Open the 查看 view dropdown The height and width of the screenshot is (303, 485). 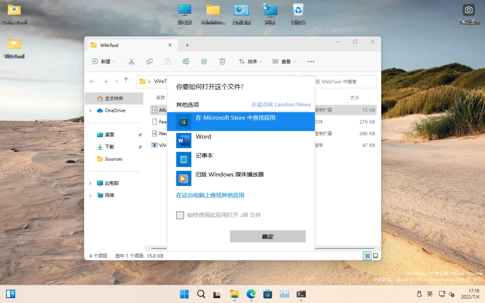click(x=284, y=61)
